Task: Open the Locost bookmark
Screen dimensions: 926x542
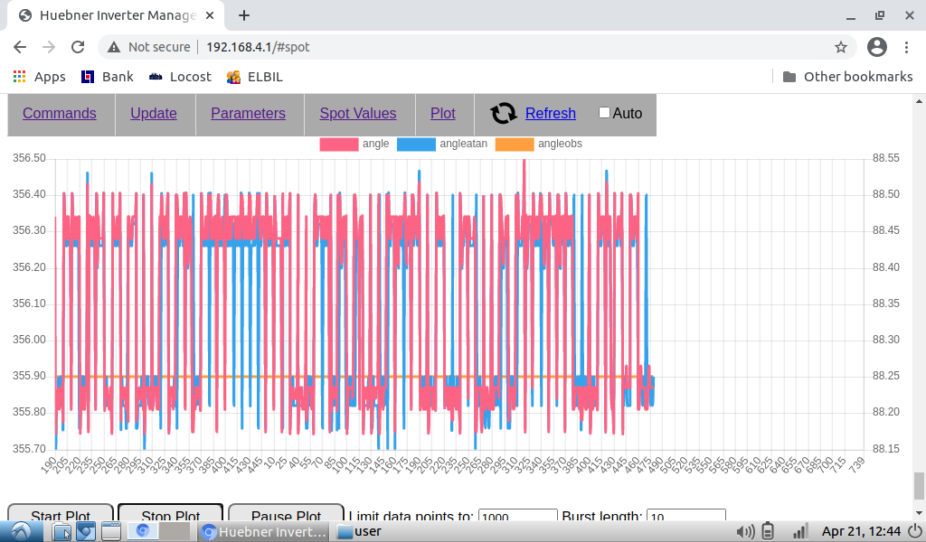Action: pos(180,77)
